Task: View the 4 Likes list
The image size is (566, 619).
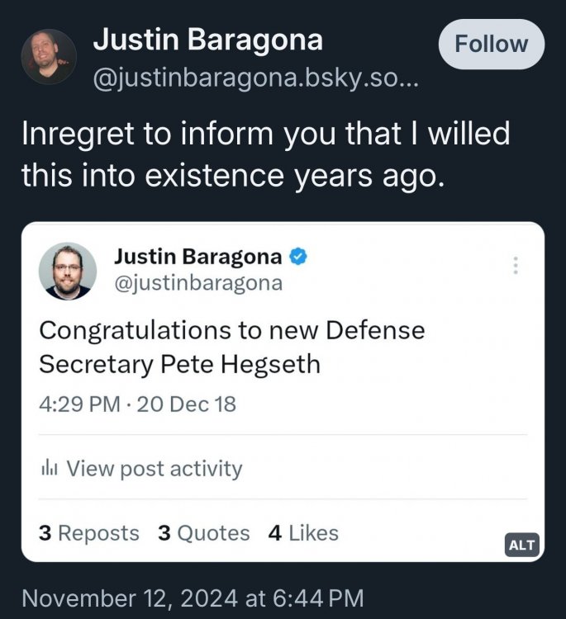Action: [303, 533]
